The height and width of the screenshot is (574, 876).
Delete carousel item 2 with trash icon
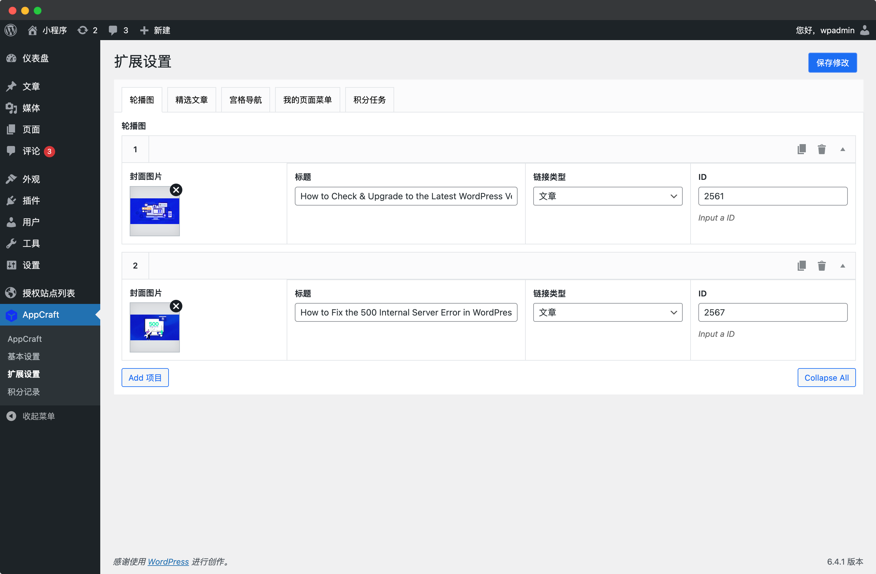click(x=821, y=266)
